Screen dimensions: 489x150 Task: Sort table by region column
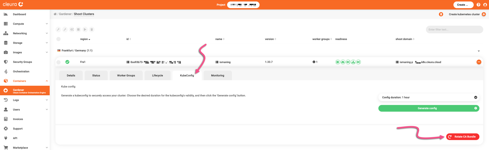pyautogui.click(x=85, y=39)
